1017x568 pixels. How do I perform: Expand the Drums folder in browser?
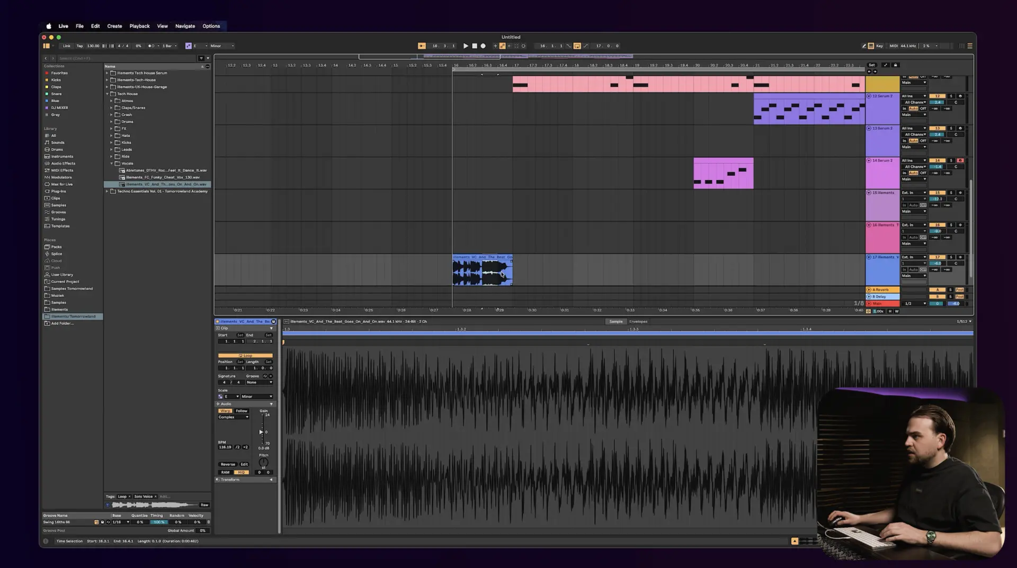111,122
